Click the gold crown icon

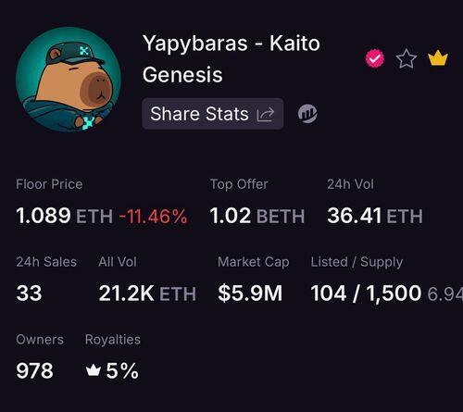(x=438, y=57)
